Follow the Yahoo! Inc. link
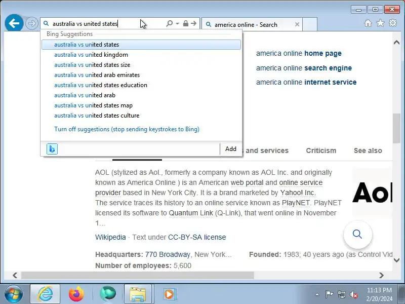 tap(298, 193)
